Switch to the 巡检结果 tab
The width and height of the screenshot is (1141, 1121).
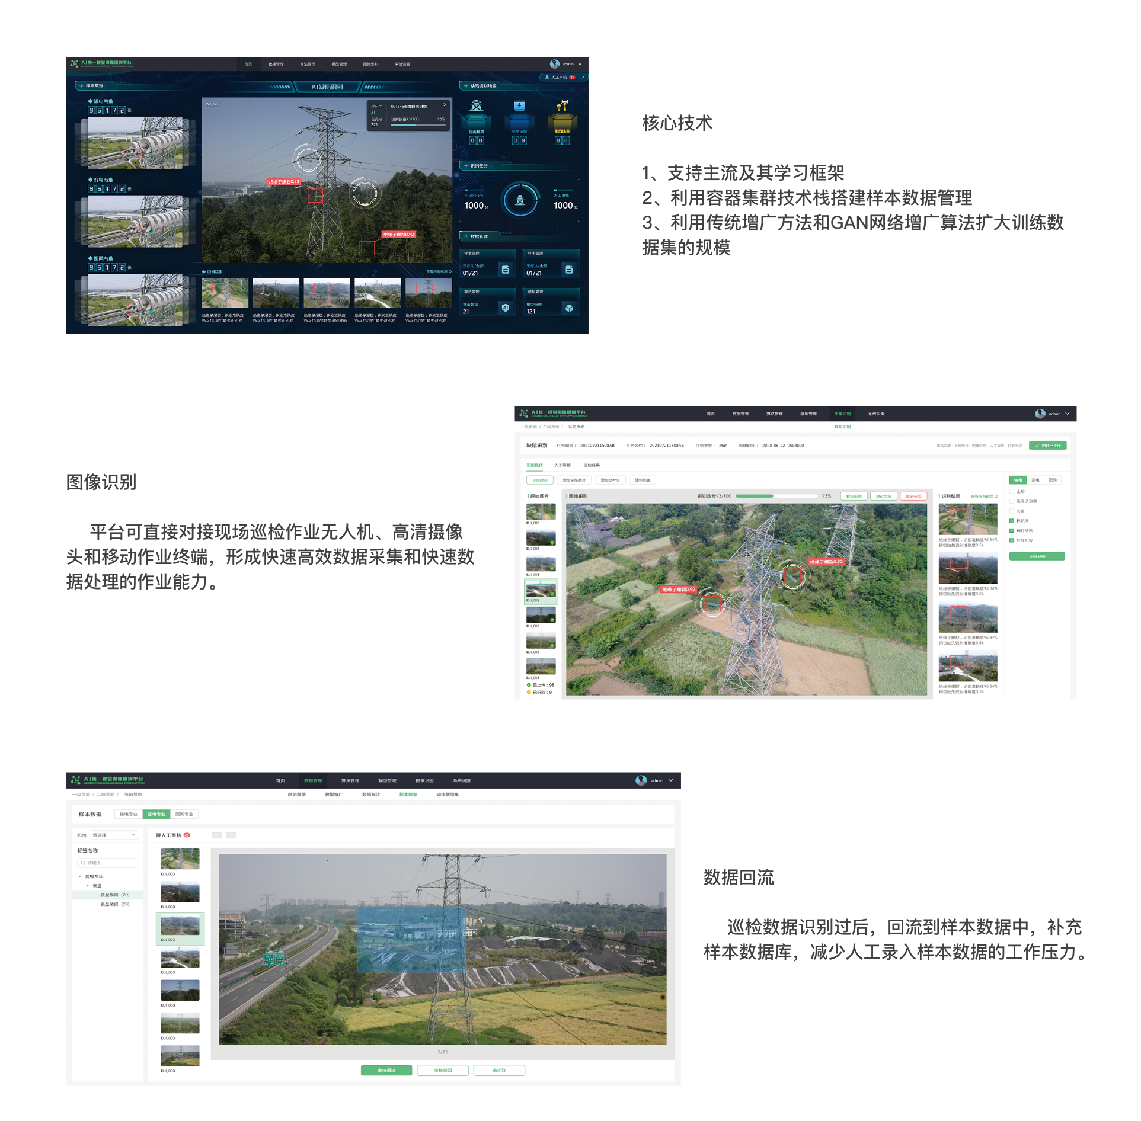592,465
